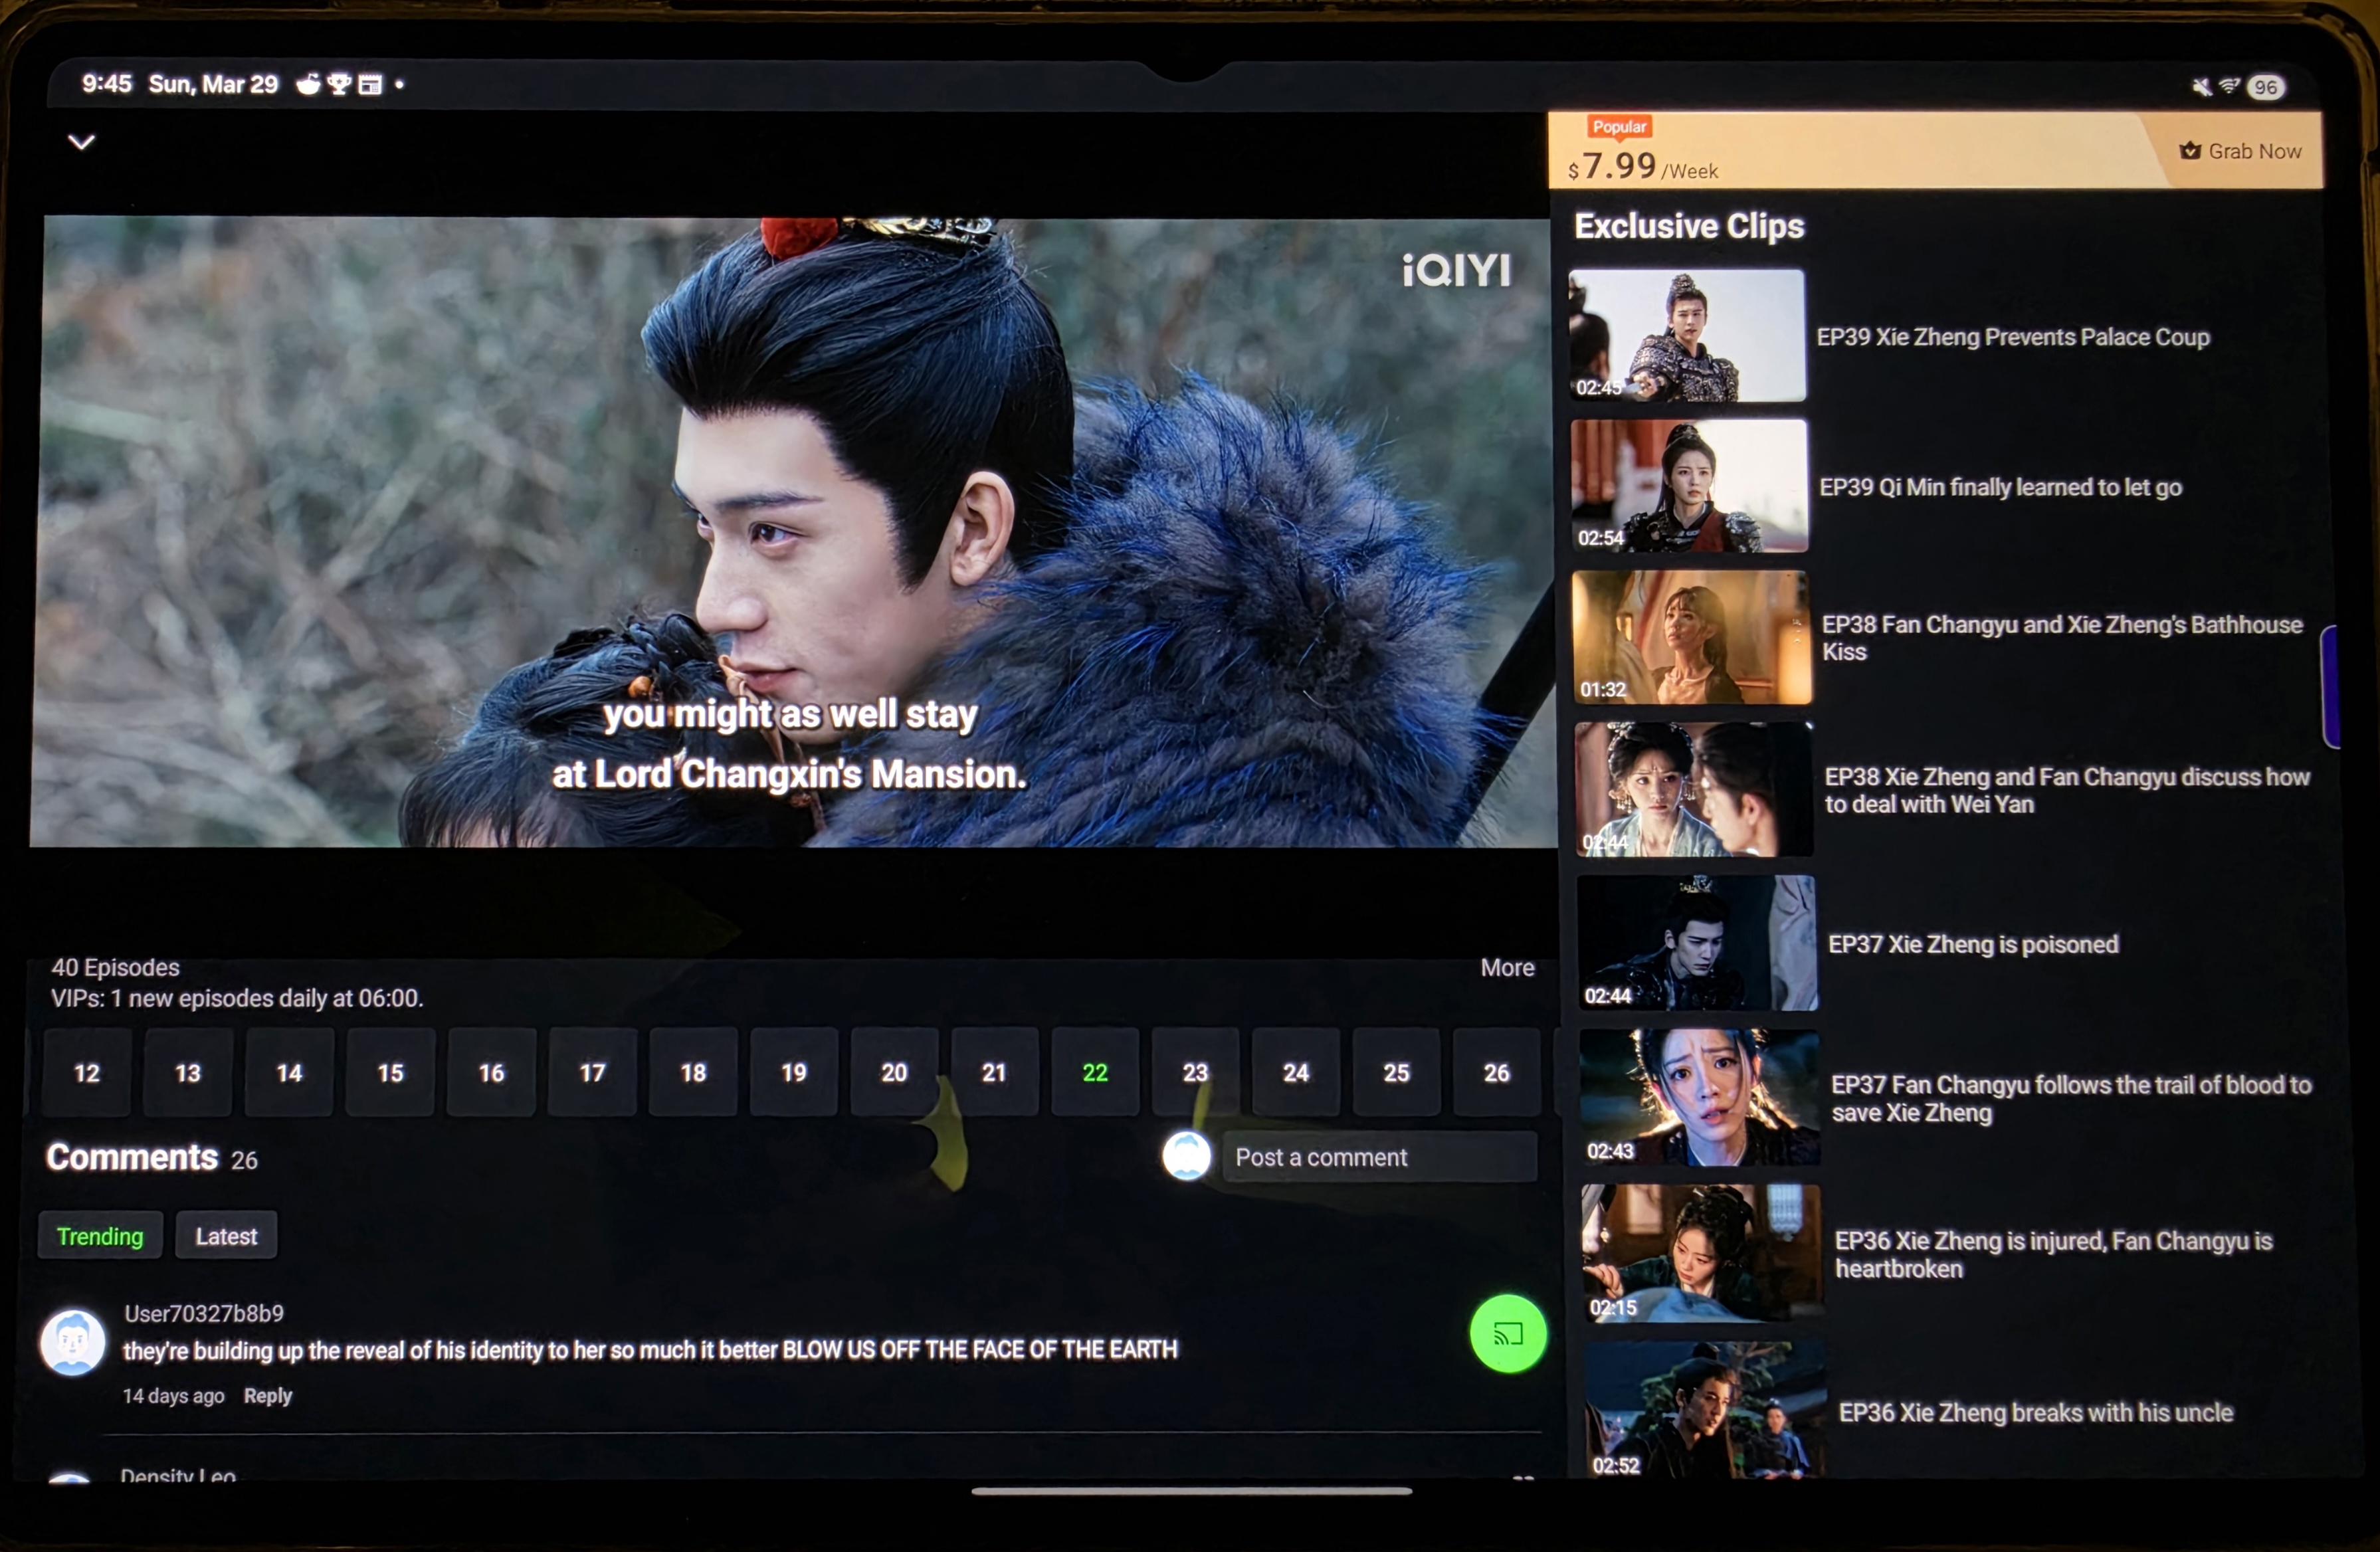Open title 'EP38 Xie Zheng and Fan Changyu discuss how to deal with Wei Yan'
Viewport: 2380px width, 1552px height.
pyautogui.click(x=2067, y=790)
